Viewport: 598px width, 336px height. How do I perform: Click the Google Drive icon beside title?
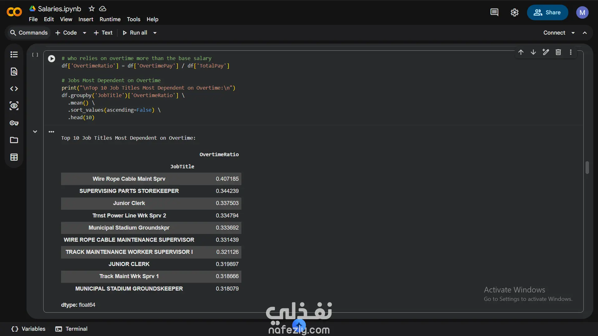point(32,8)
